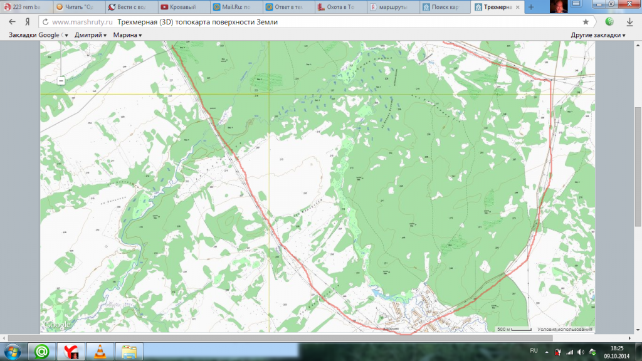Reload the page with refresh icon
642x361 pixels.
pyautogui.click(x=46, y=21)
